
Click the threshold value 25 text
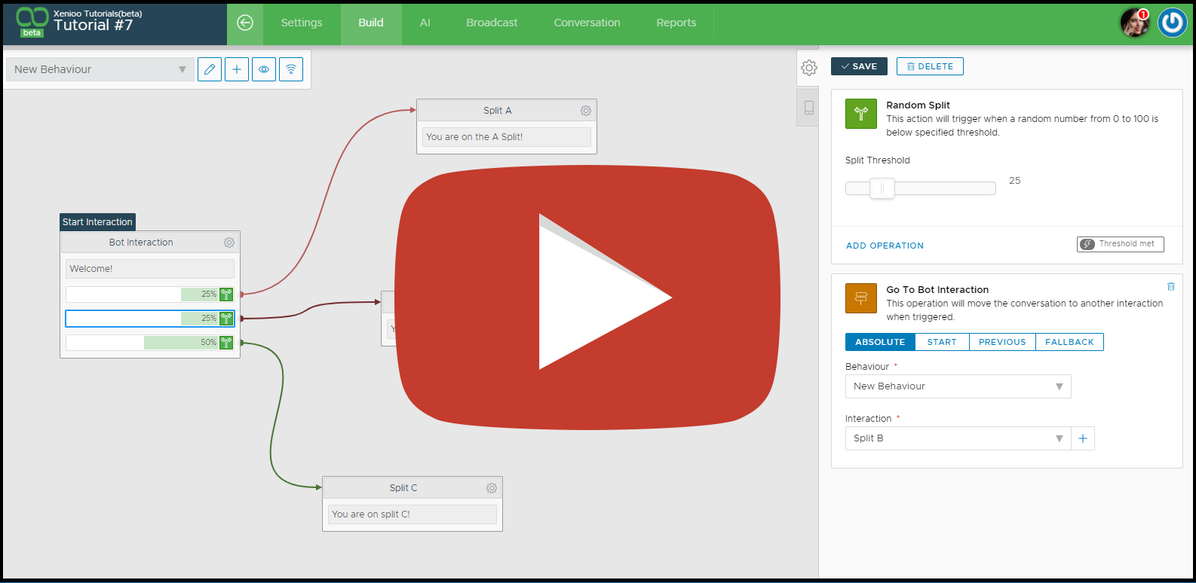(x=1015, y=181)
